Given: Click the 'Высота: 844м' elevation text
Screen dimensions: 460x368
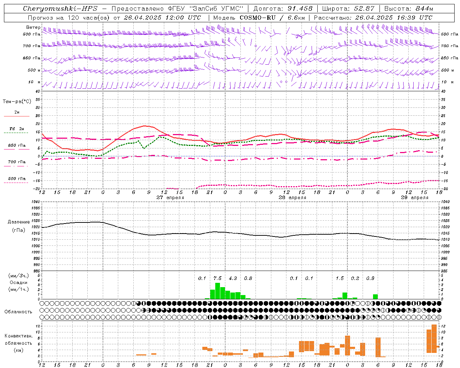Looking at the screenshot, I should tap(409, 9).
